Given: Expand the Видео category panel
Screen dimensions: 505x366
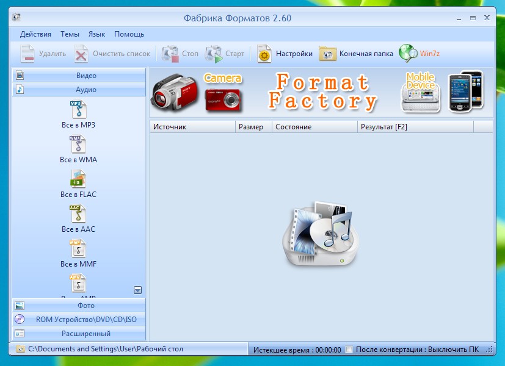Looking at the screenshot, I should [x=79, y=76].
